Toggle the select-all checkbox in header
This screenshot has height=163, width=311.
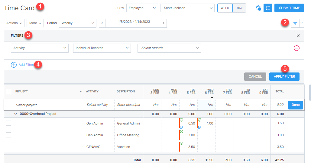(8, 91)
